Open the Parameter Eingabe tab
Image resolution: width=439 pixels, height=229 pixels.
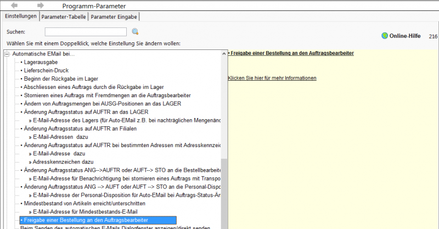tap(114, 16)
